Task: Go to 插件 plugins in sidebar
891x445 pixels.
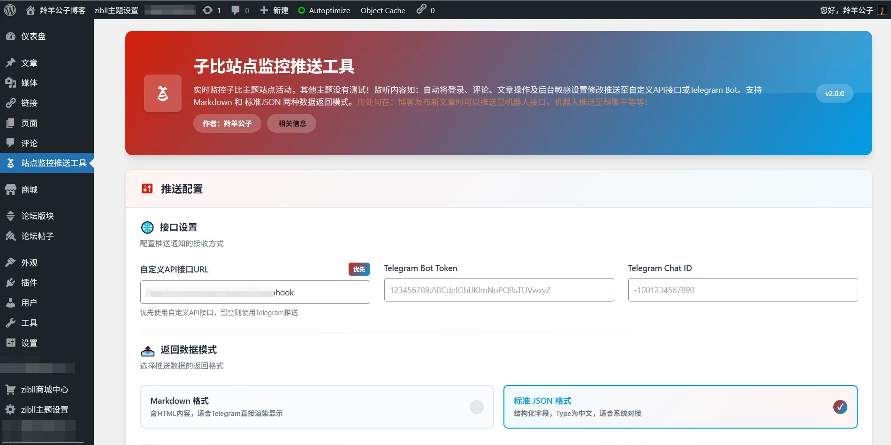Action: (x=29, y=282)
